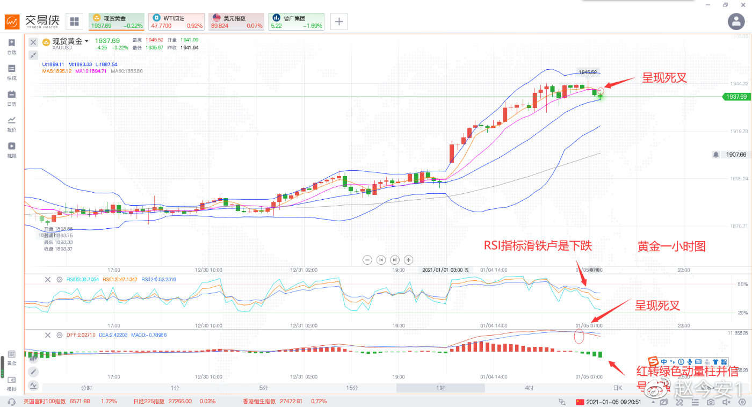
Task: Toggle the muted speaker icon
Action: point(726,402)
